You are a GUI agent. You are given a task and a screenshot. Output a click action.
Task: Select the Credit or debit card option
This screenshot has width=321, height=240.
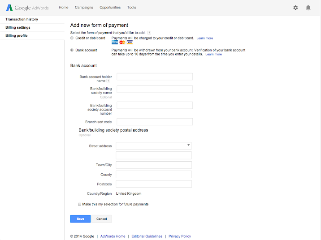tap(72, 38)
